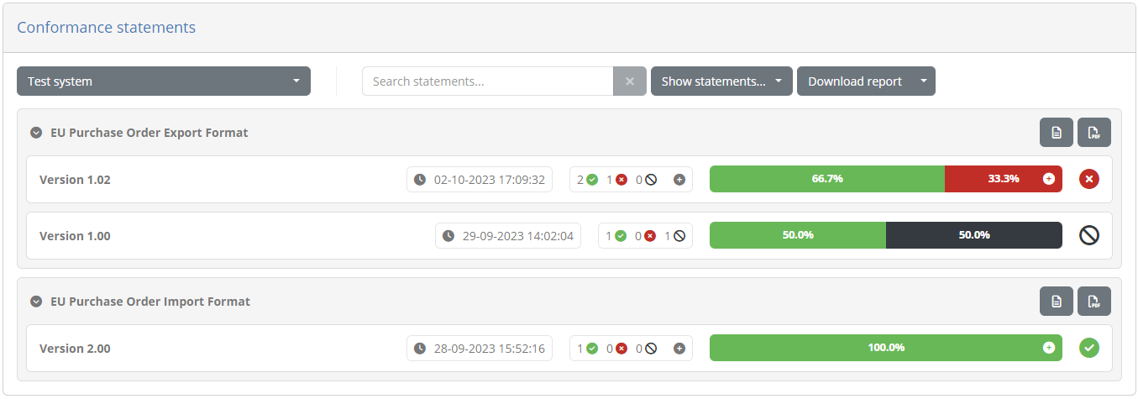Download the PDF report for Import Format

click(x=1094, y=302)
